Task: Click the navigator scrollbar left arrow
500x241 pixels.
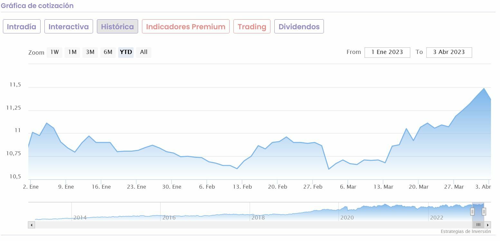Action: tap(32, 225)
